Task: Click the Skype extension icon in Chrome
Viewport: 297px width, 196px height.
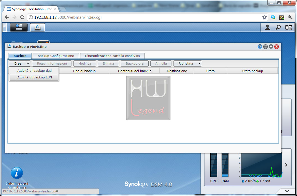Action: (273, 17)
